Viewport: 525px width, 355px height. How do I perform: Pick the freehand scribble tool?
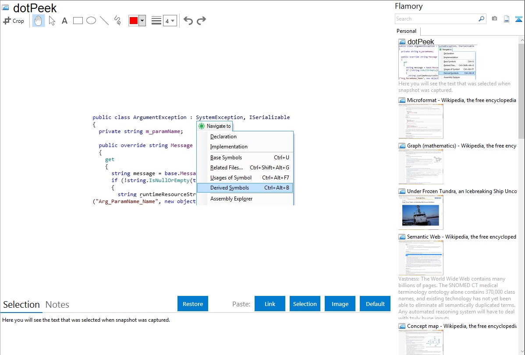(117, 21)
